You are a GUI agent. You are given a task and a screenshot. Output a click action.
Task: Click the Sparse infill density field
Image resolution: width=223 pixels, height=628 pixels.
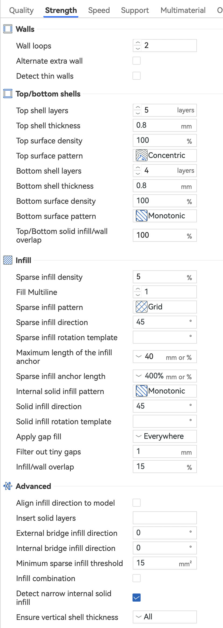click(x=161, y=277)
